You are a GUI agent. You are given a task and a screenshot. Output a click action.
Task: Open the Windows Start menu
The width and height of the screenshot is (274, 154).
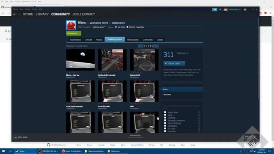(x=3, y=151)
